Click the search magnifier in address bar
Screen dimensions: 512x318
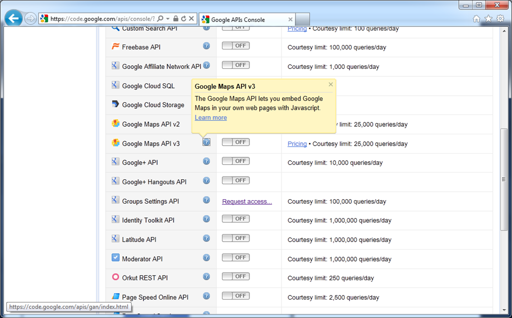click(160, 18)
